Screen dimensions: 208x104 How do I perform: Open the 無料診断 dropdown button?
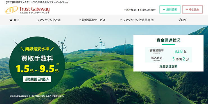coord(170,10)
